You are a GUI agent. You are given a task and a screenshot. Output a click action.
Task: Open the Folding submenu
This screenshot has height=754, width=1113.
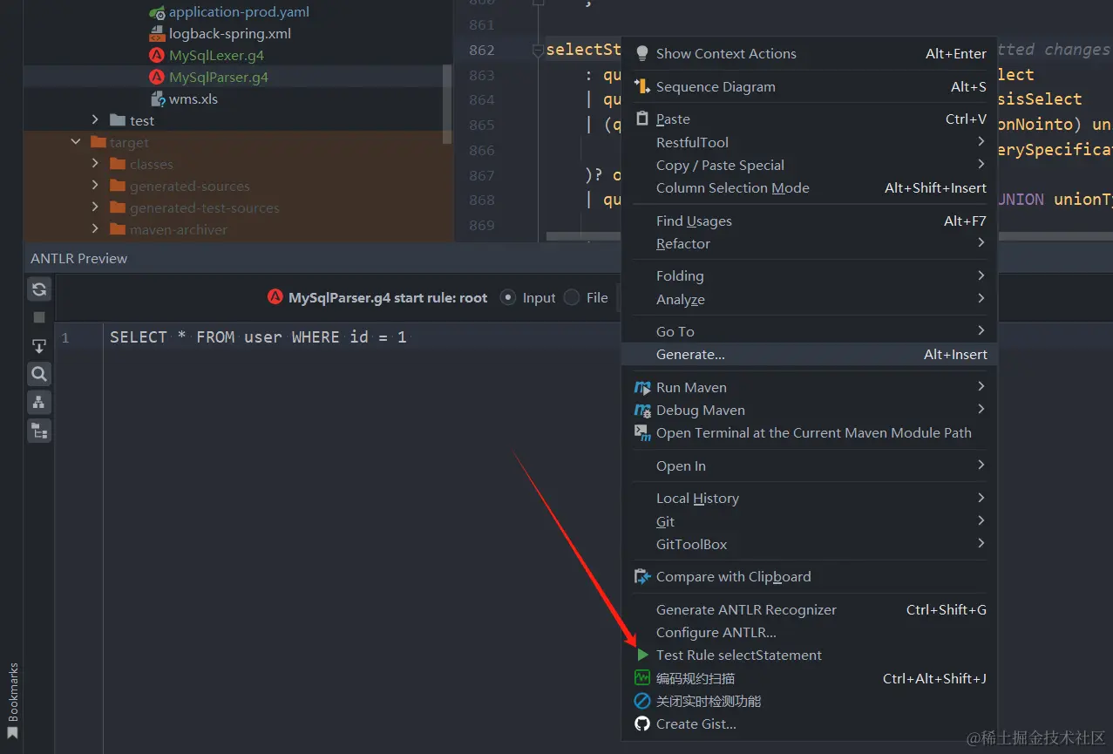[x=809, y=275]
